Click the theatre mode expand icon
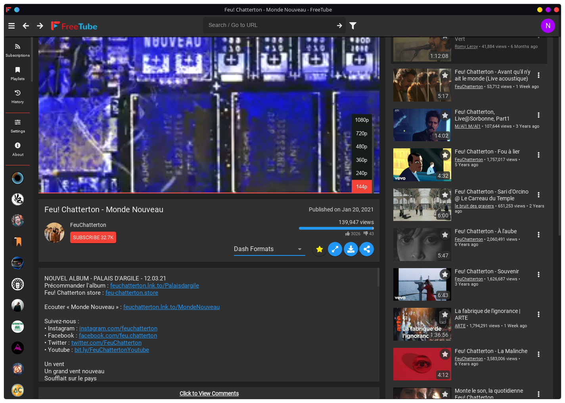 335,249
